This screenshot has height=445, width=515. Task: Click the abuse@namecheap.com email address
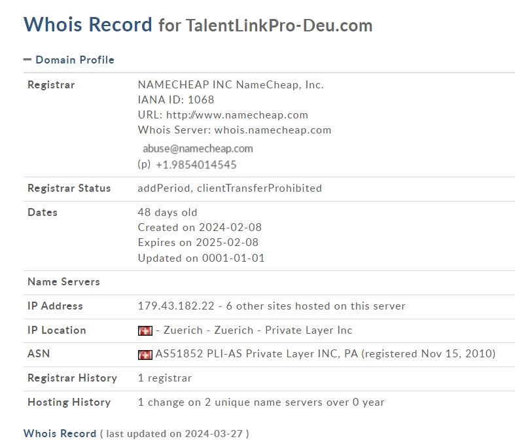pos(198,149)
